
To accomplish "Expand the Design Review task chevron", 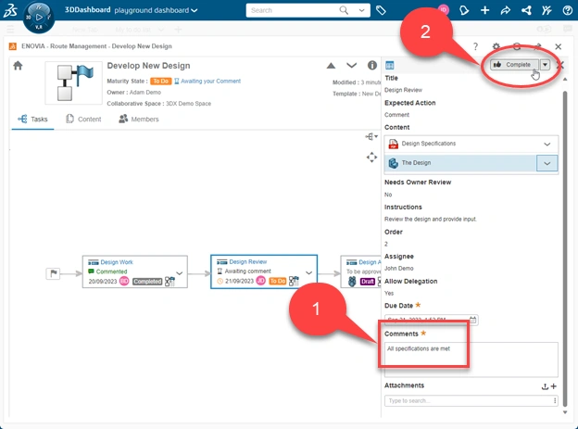I will point(308,273).
